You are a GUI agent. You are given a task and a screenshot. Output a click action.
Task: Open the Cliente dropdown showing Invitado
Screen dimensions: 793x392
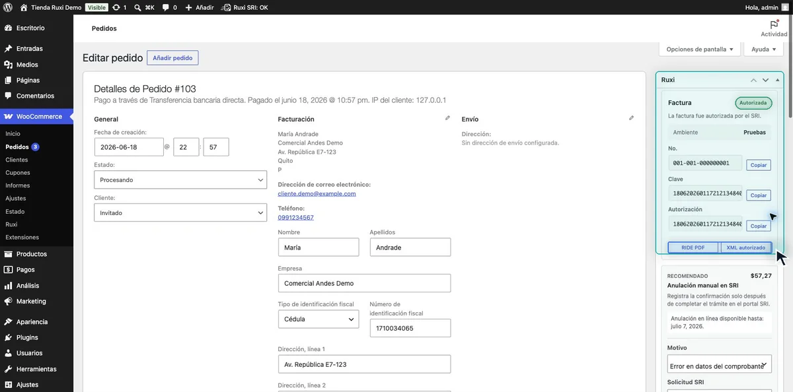pyautogui.click(x=180, y=213)
